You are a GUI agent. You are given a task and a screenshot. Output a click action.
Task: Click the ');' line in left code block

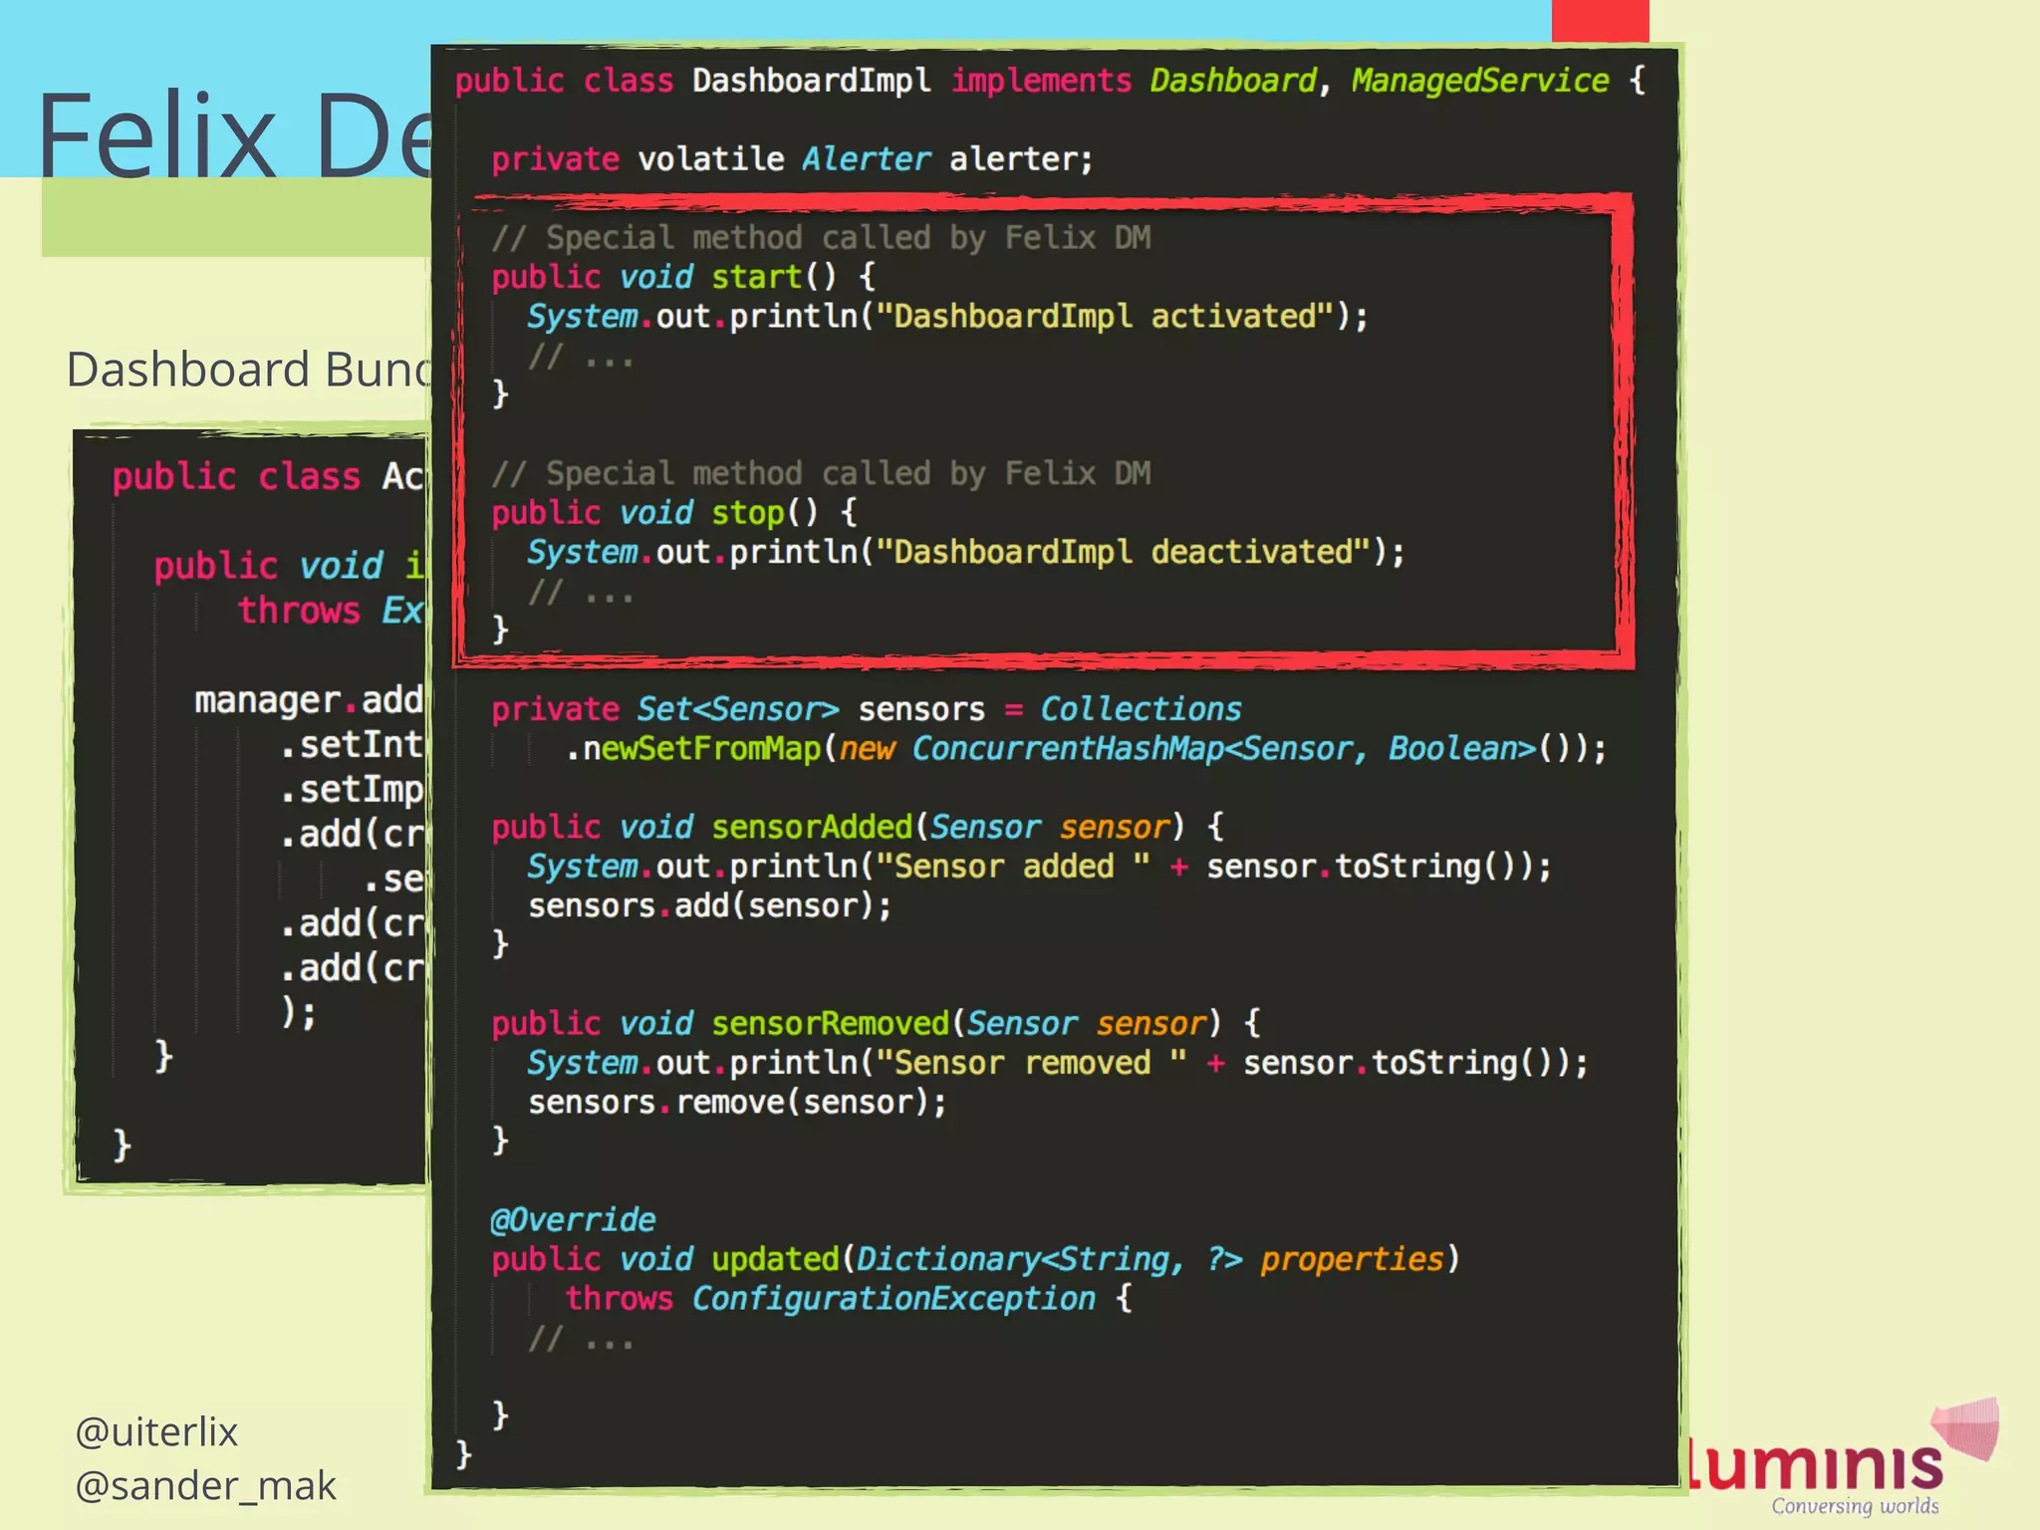pyautogui.click(x=299, y=1013)
